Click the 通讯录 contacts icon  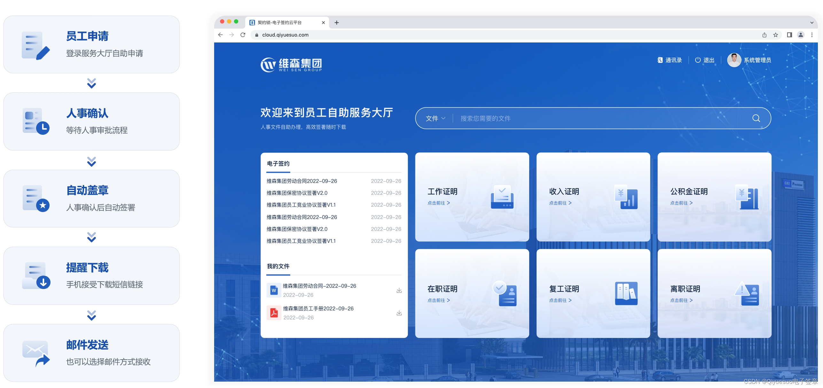pyautogui.click(x=660, y=60)
